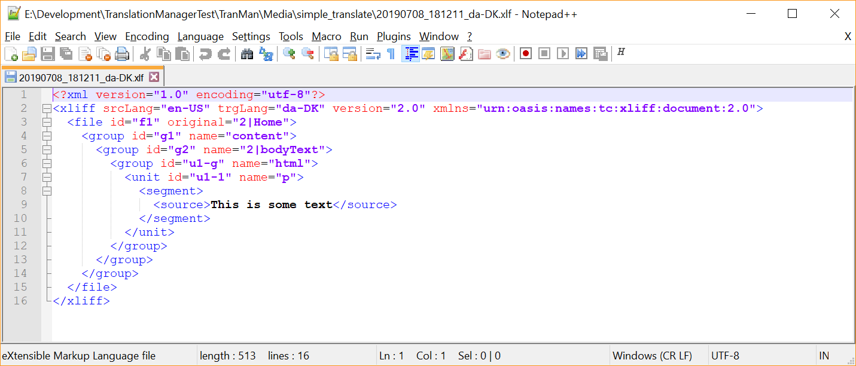Screen dimensions: 856x366
Task: Open the View menu
Action: (x=106, y=36)
